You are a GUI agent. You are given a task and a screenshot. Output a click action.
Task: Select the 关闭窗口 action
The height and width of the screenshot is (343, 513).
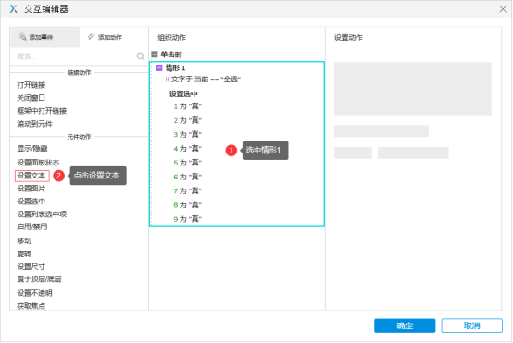click(31, 98)
